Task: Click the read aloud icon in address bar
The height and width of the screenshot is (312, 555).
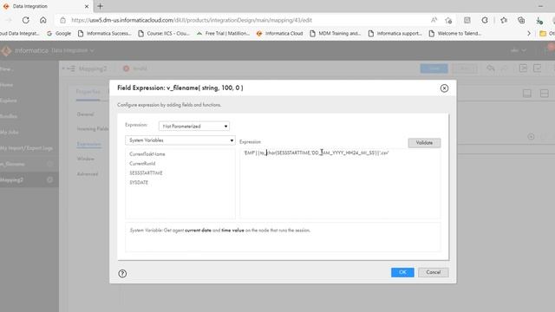Action: coord(434,20)
